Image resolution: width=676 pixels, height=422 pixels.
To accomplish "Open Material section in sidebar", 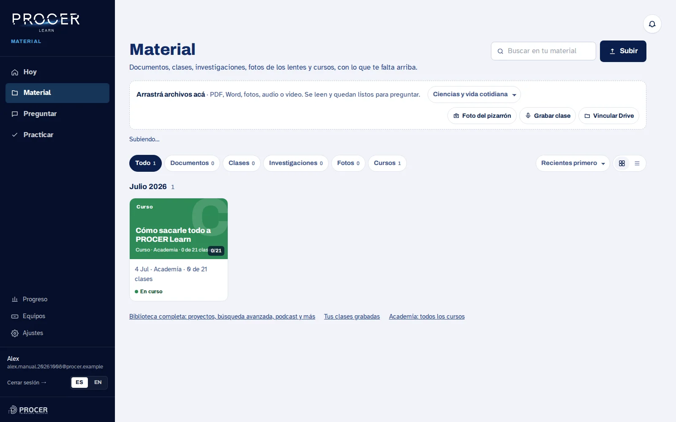I will (57, 93).
